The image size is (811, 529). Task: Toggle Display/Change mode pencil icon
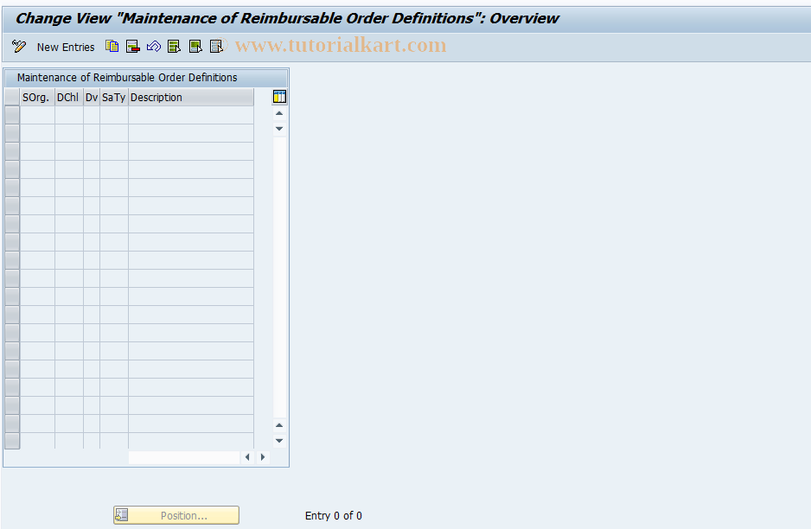pos(19,47)
